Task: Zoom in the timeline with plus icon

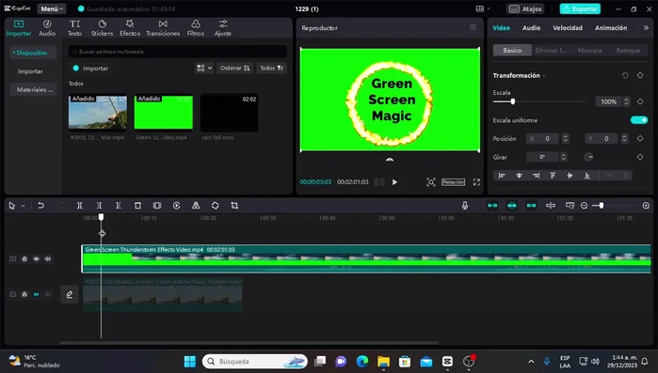Action: tap(646, 206)
